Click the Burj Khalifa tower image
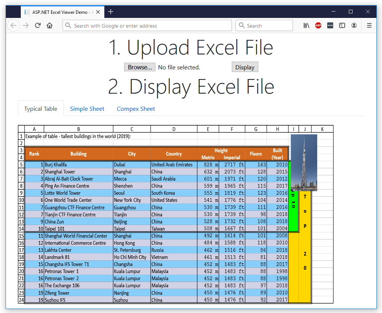This screenshot has height=313, width=382. click(304, 163)
